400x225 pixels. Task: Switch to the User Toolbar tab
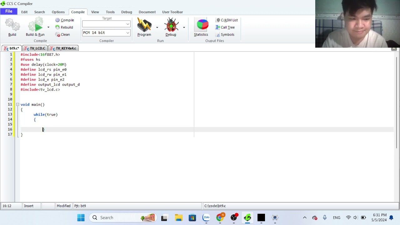coord(172,12)
